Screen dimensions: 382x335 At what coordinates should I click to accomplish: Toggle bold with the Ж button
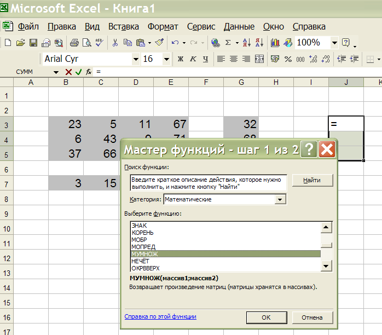(181, 59)
